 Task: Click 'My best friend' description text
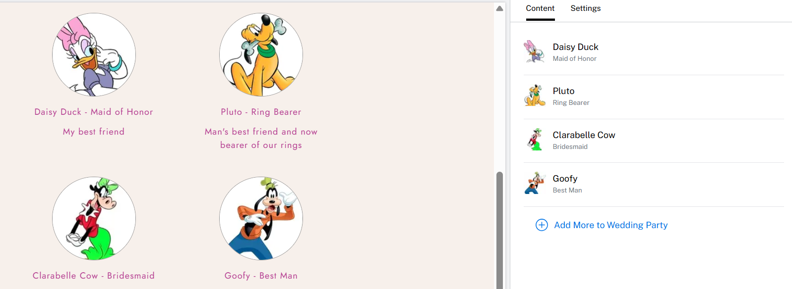click(94, 132)
